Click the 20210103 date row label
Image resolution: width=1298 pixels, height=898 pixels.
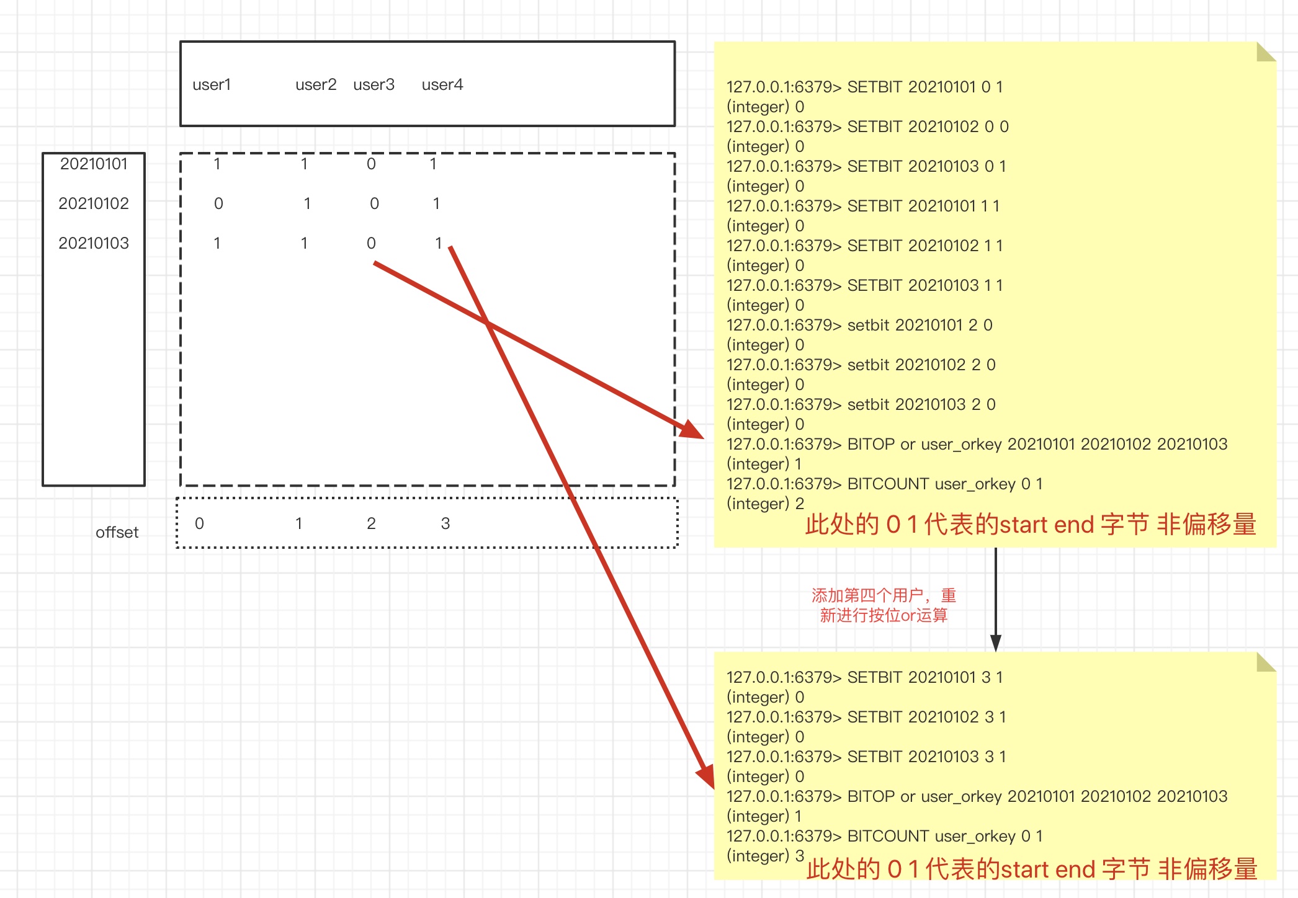point(94,243)
